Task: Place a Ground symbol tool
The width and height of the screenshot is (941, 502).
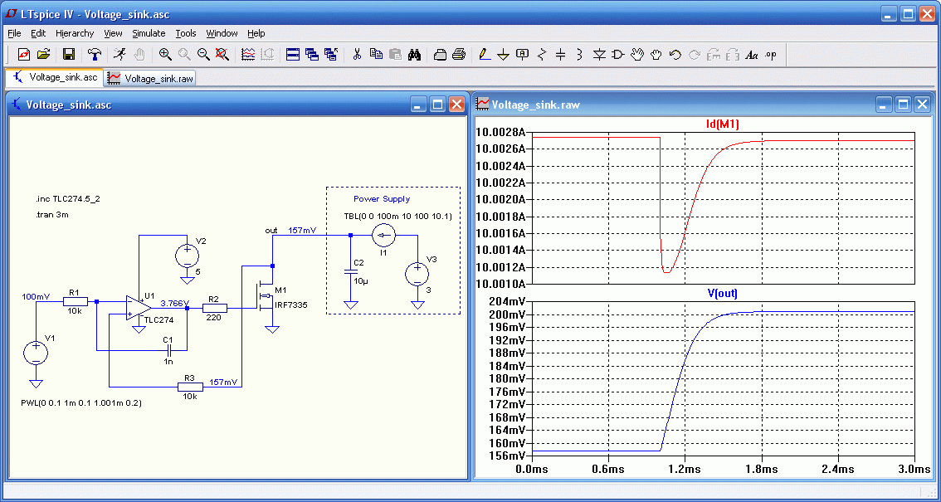Action: tap(504, 55)
